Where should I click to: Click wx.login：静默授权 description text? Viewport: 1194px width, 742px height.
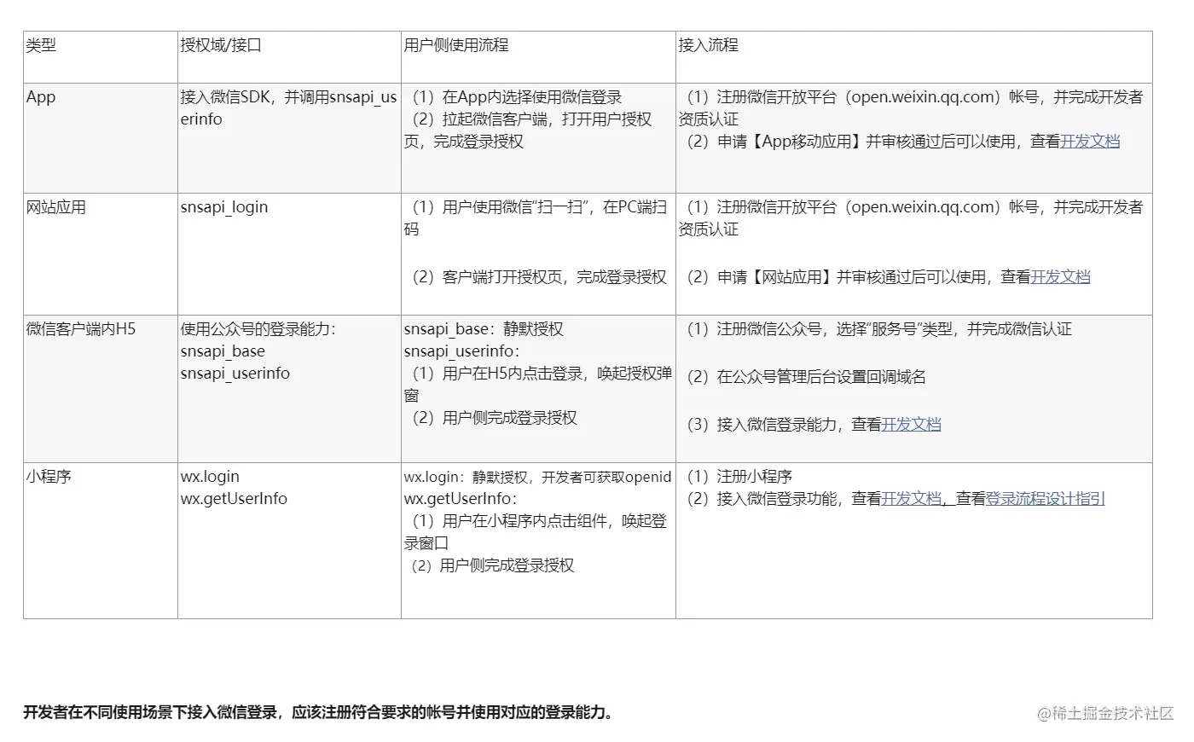[537, 478]
